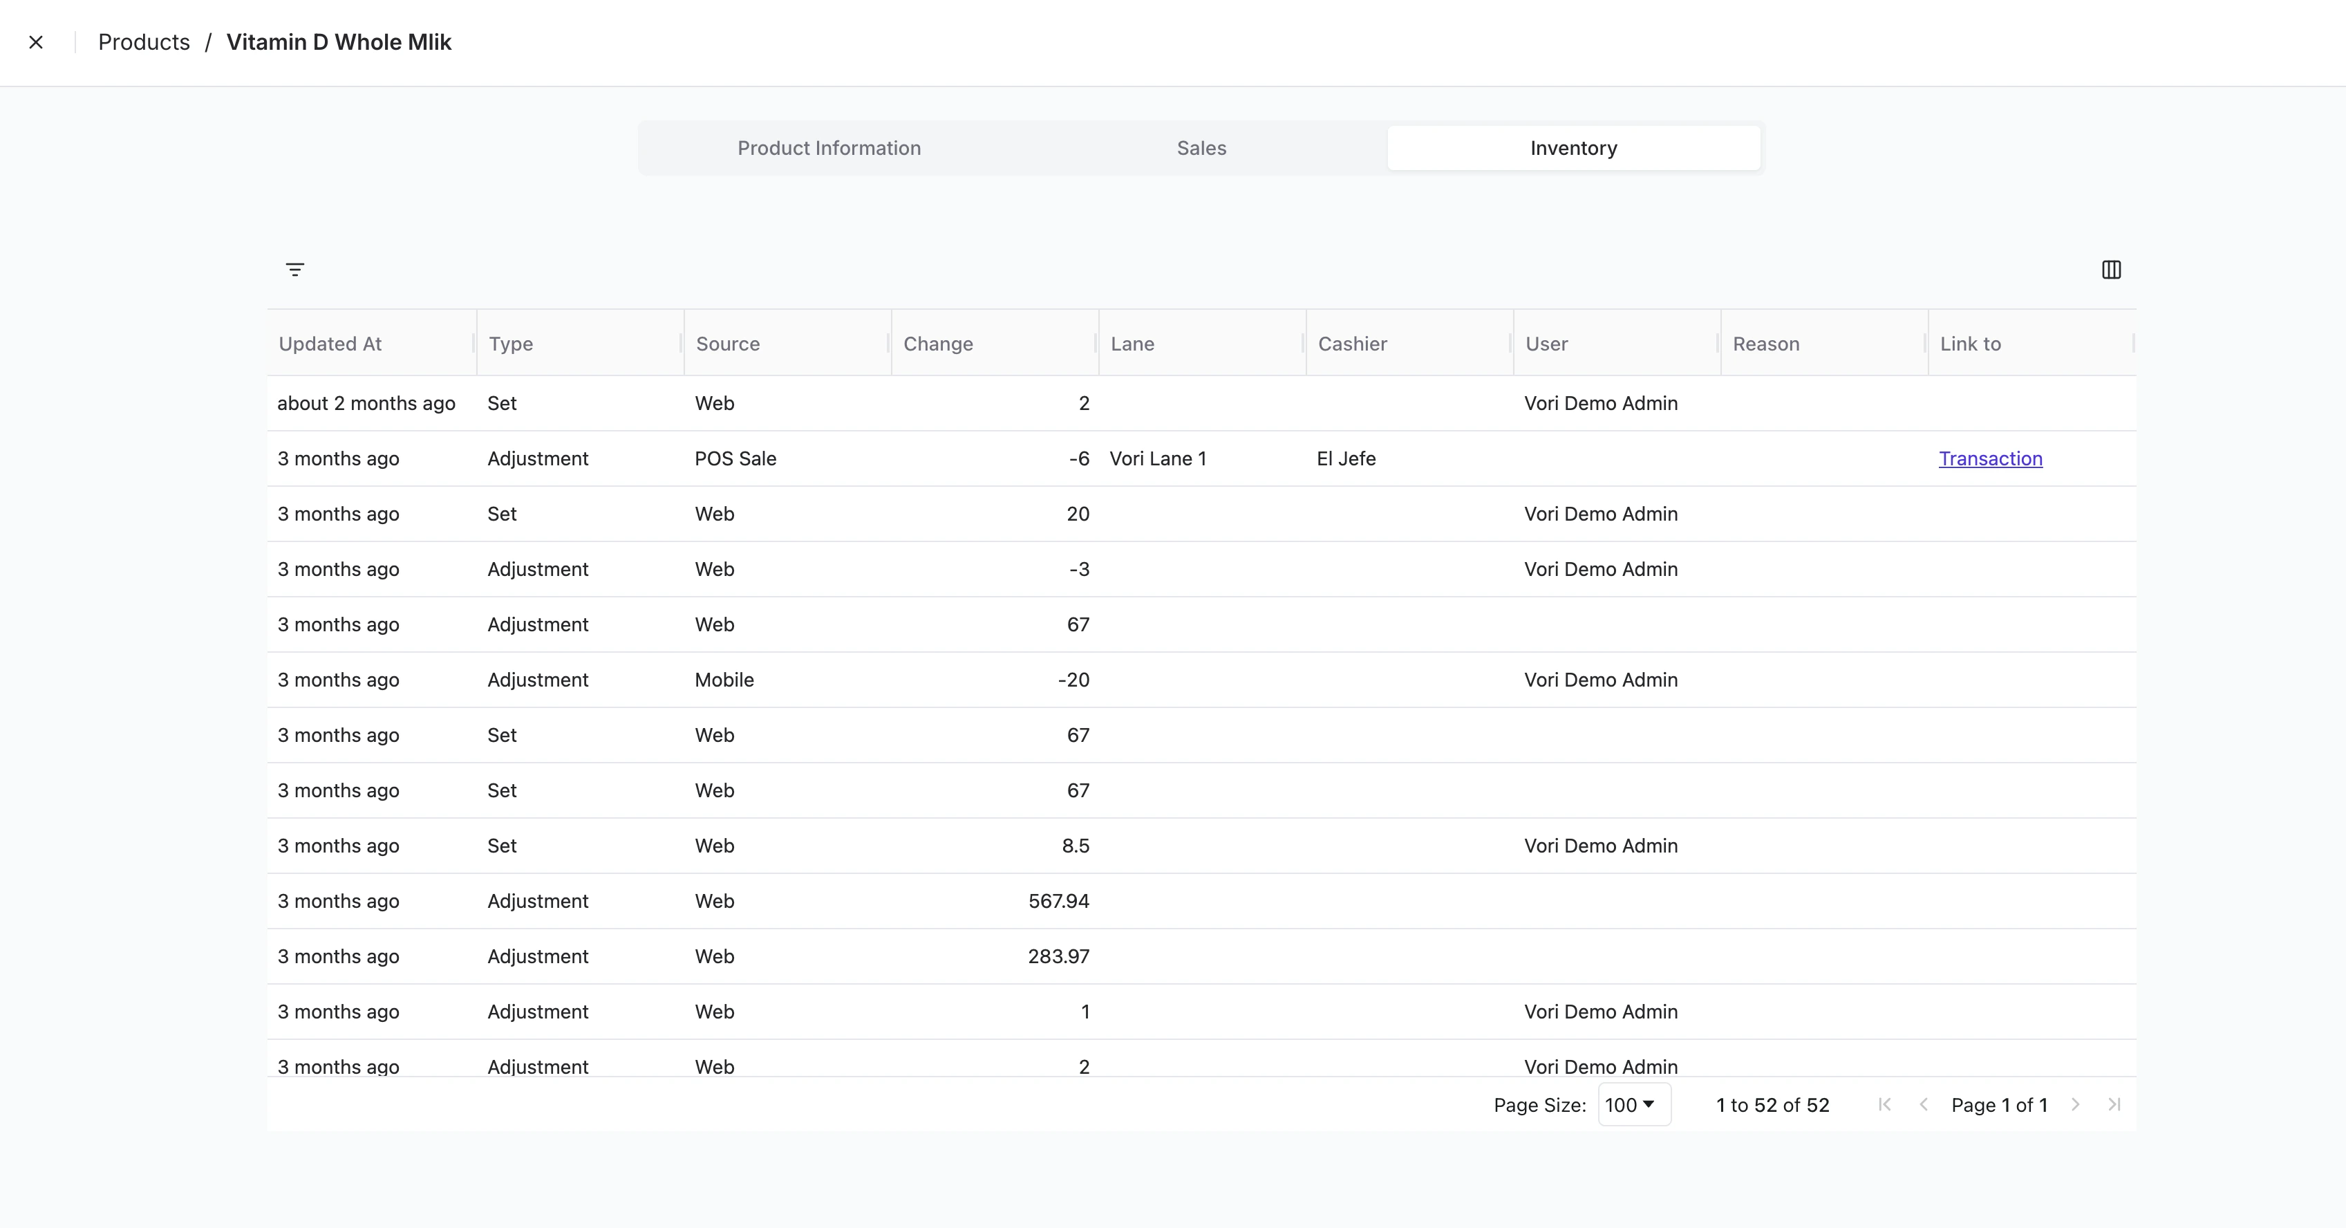The height and width of the screenshot is (1228, 2346).
Task: Navigate to Products breadcrumb
Action: click(x=144, y=42)
